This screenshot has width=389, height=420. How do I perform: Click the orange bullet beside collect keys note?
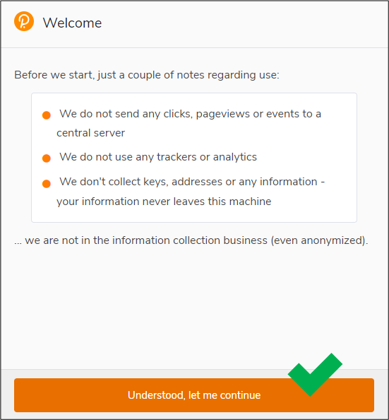click(x=47, y=183)
